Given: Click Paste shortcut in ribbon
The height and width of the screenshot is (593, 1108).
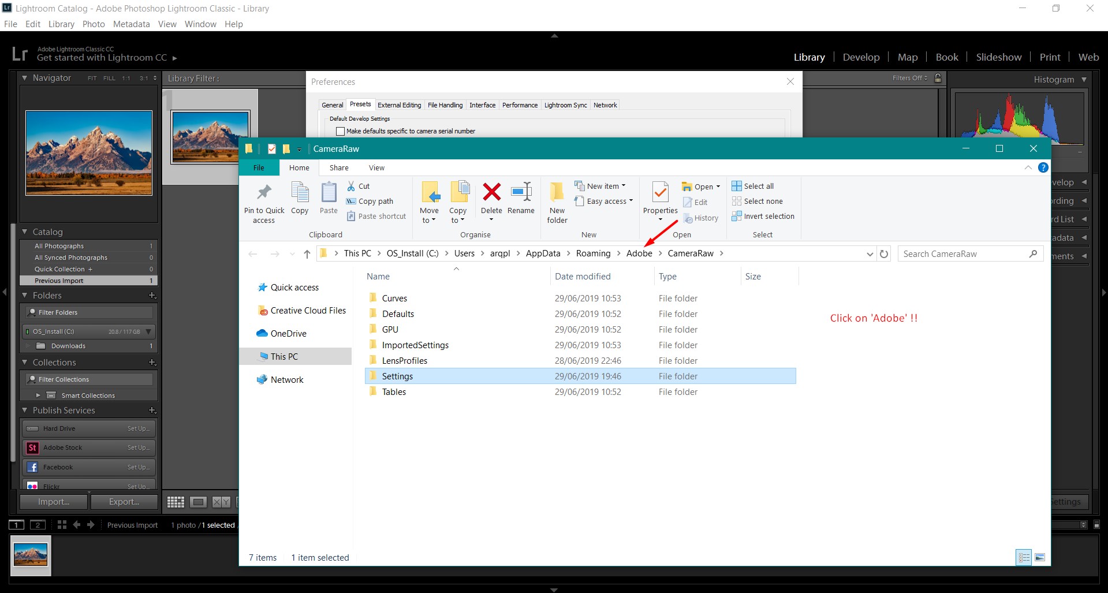Looking at the screenshot, I should pyautogui.click(x=376, y=216).
